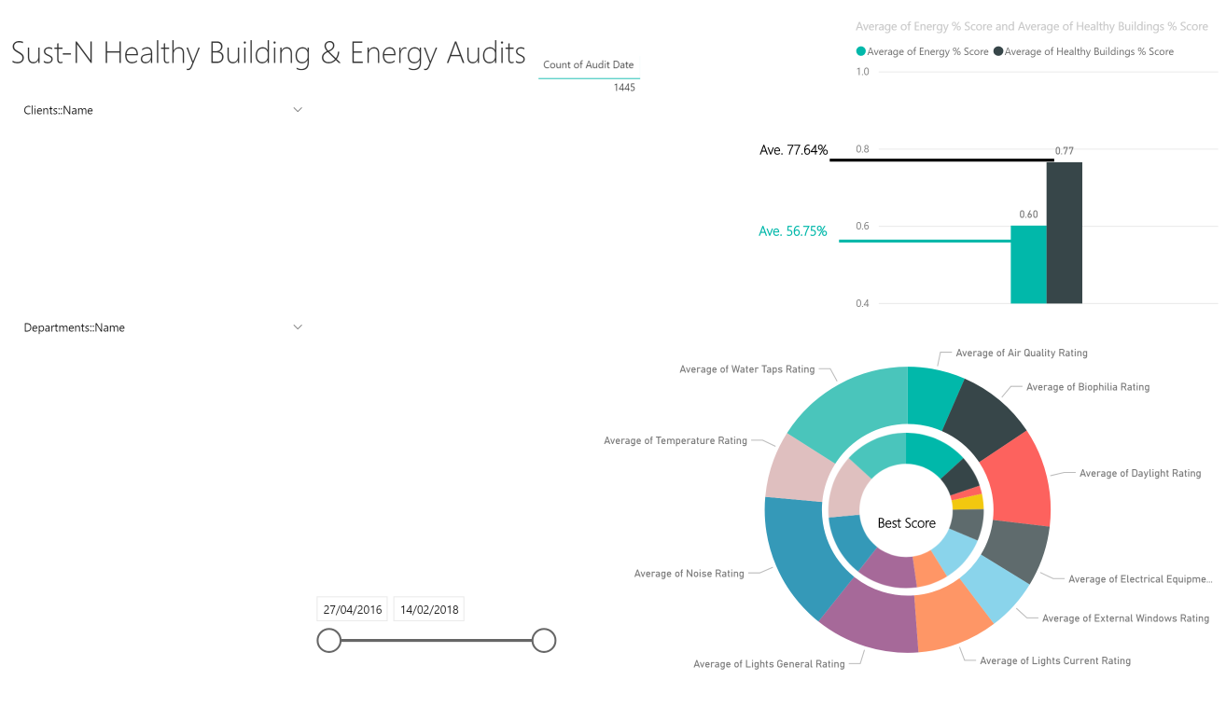Select the teal 0.60 energy score bar
The width and height of the screenshot is (1226, 708).
tap(1028, 265)
